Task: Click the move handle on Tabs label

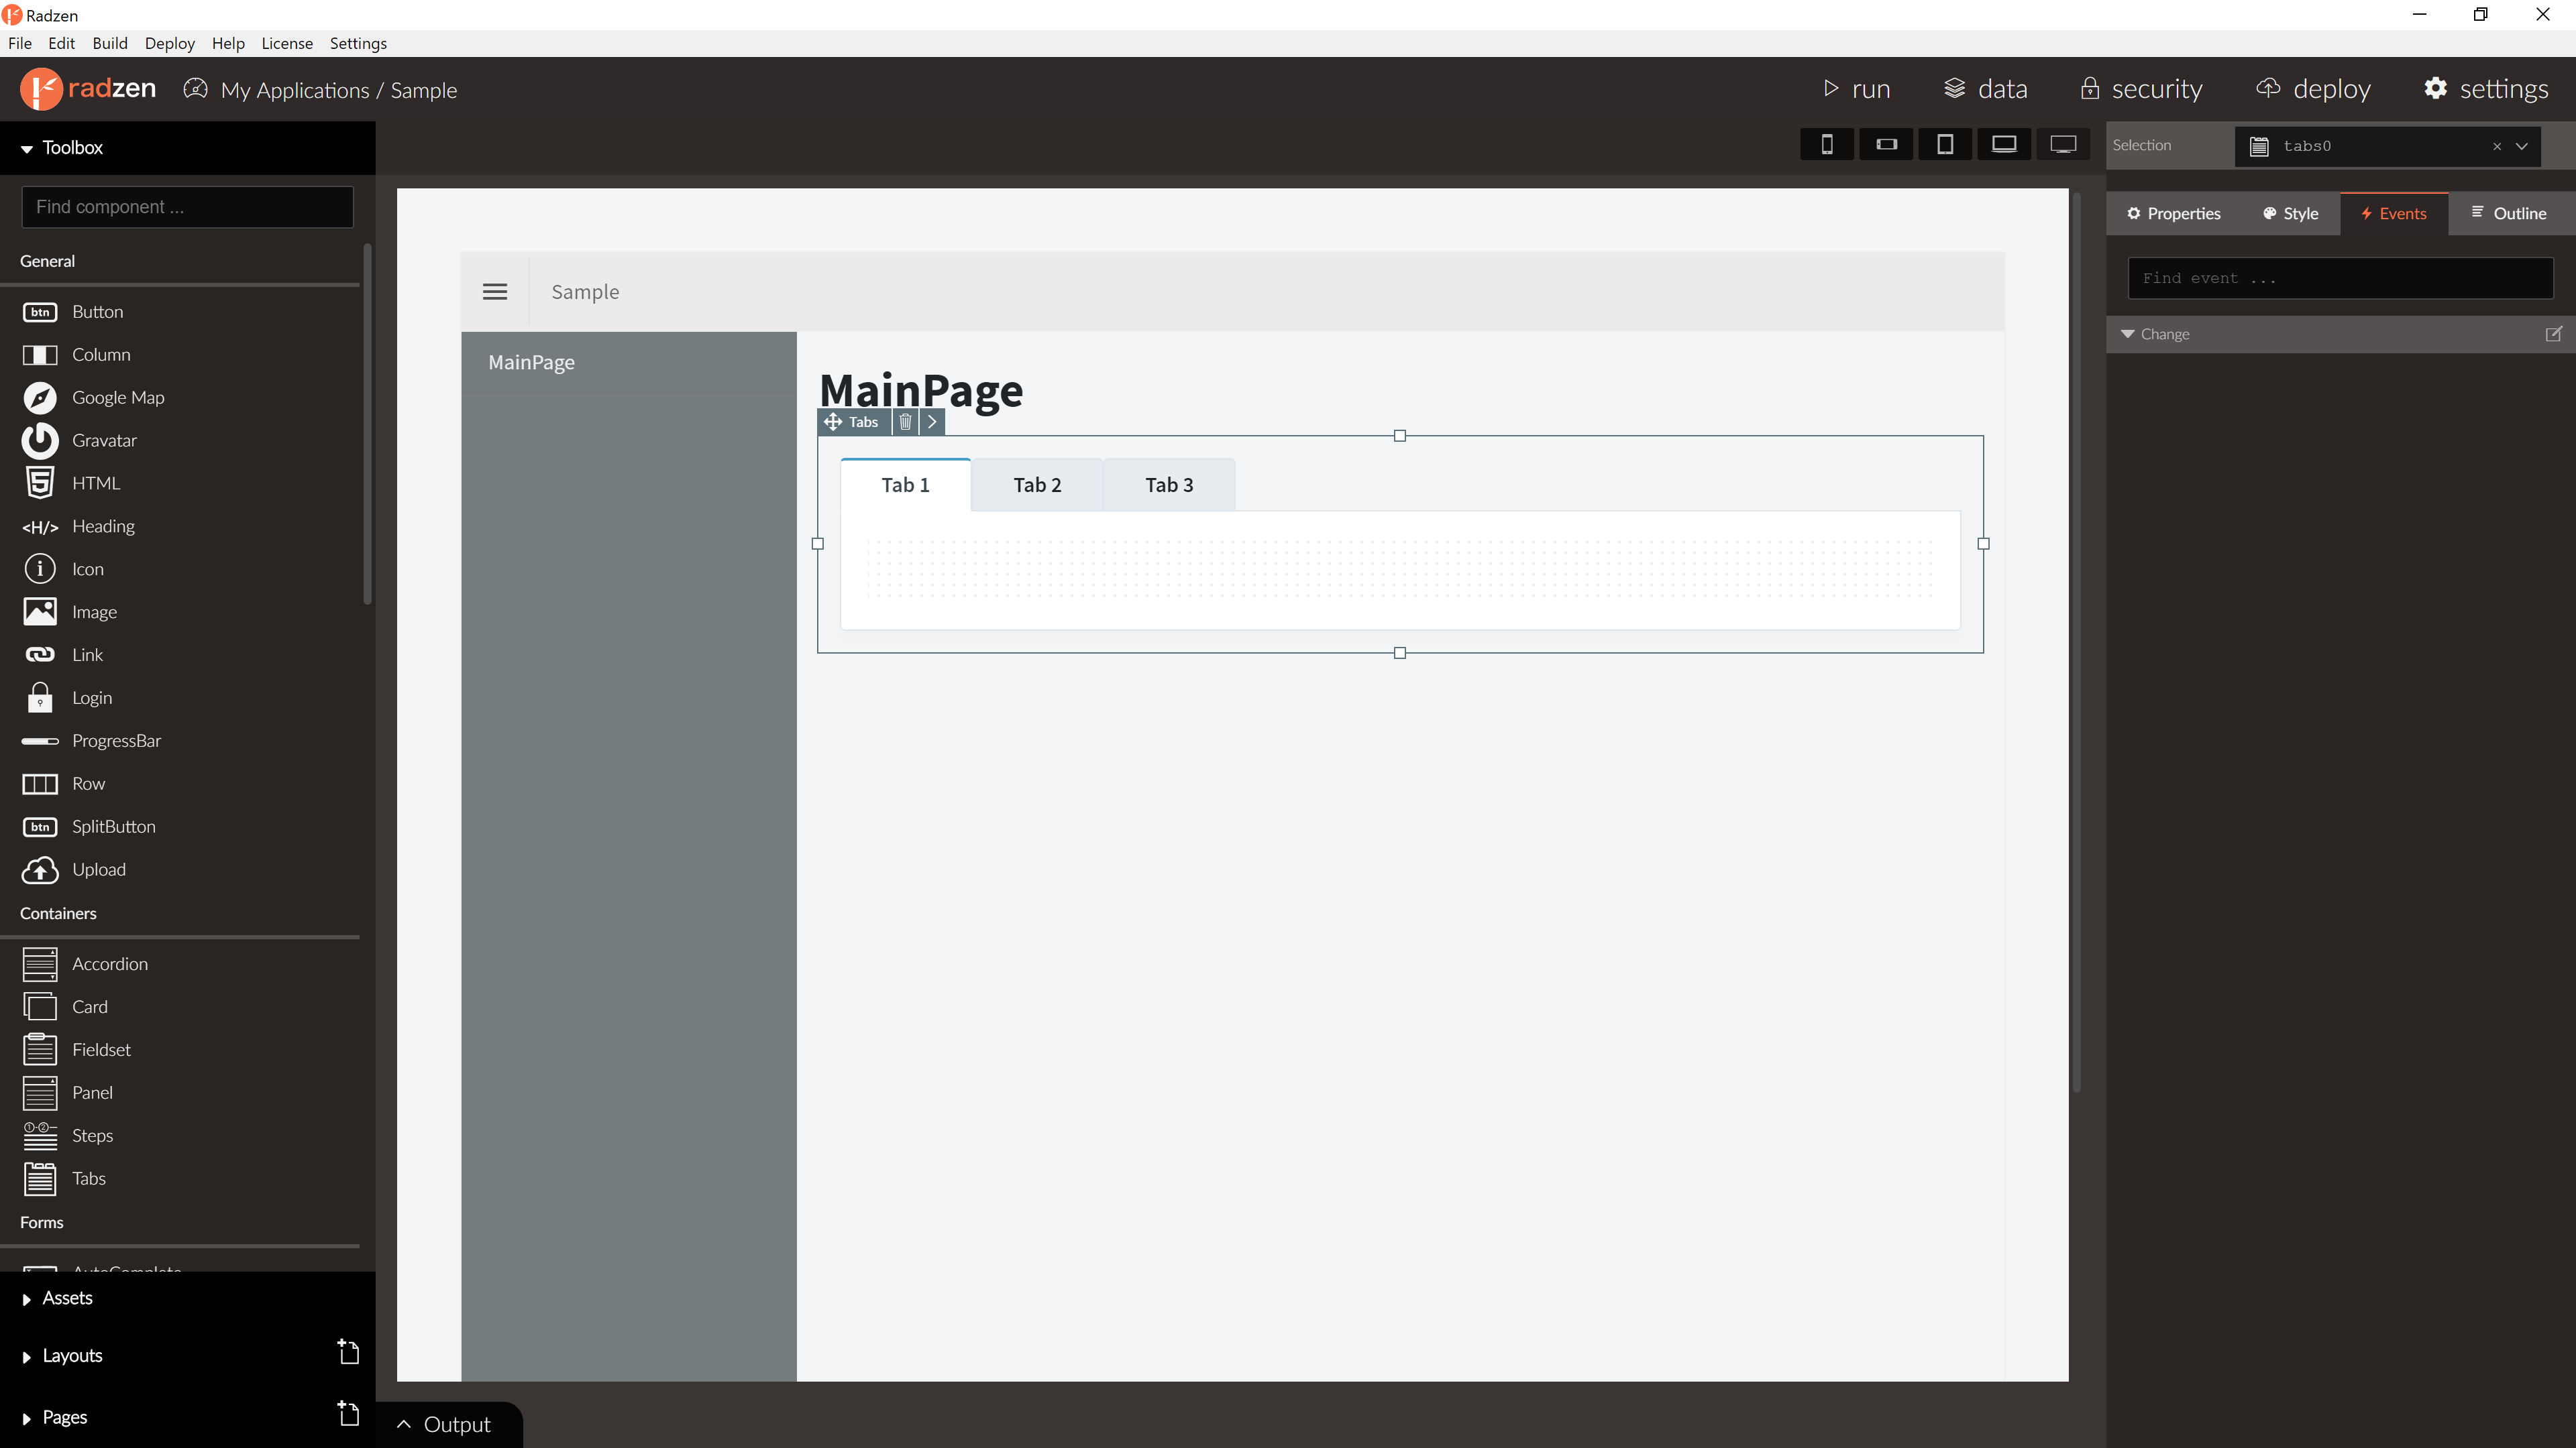Action: 832,422
